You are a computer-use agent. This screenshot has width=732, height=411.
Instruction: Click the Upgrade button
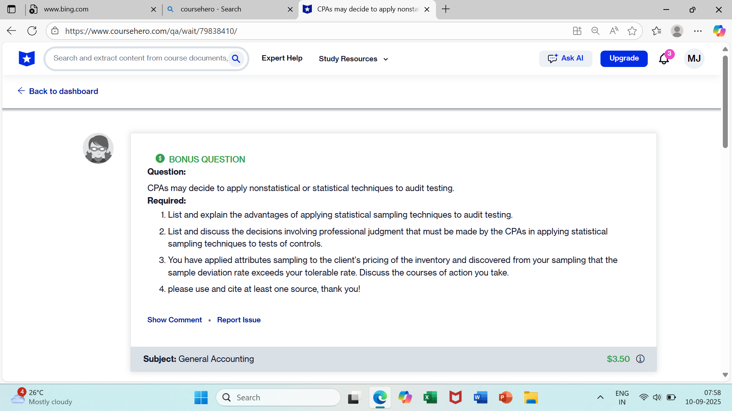pyautogui.click(x=624, y=58)
